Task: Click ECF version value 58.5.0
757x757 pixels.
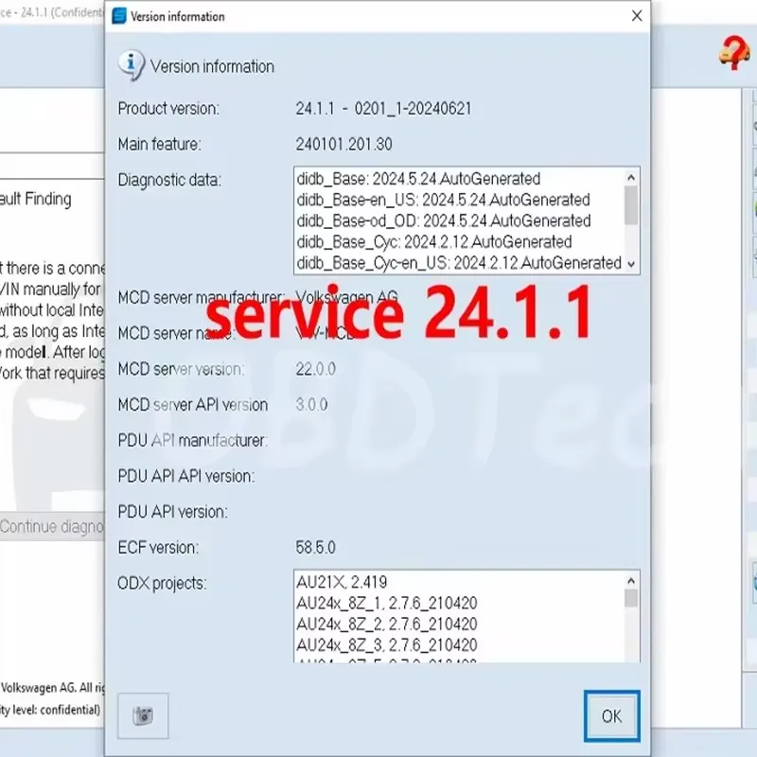Action: pyautogui.click(x=315, y=548)
